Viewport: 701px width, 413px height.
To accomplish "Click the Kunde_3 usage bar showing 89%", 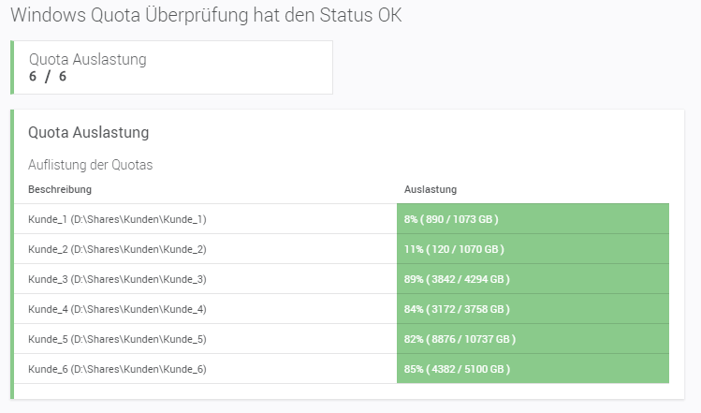I will click(533, 279).
